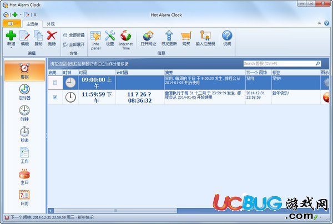This screenshot has height=224, width=333.
Task: Select 生日 birthday cake in sidebar
Action: (24, 176)
